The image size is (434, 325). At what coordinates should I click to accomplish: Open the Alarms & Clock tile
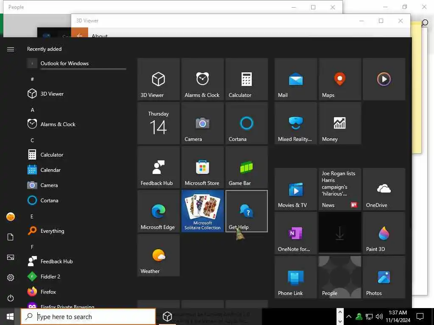[x=202, y=79]
